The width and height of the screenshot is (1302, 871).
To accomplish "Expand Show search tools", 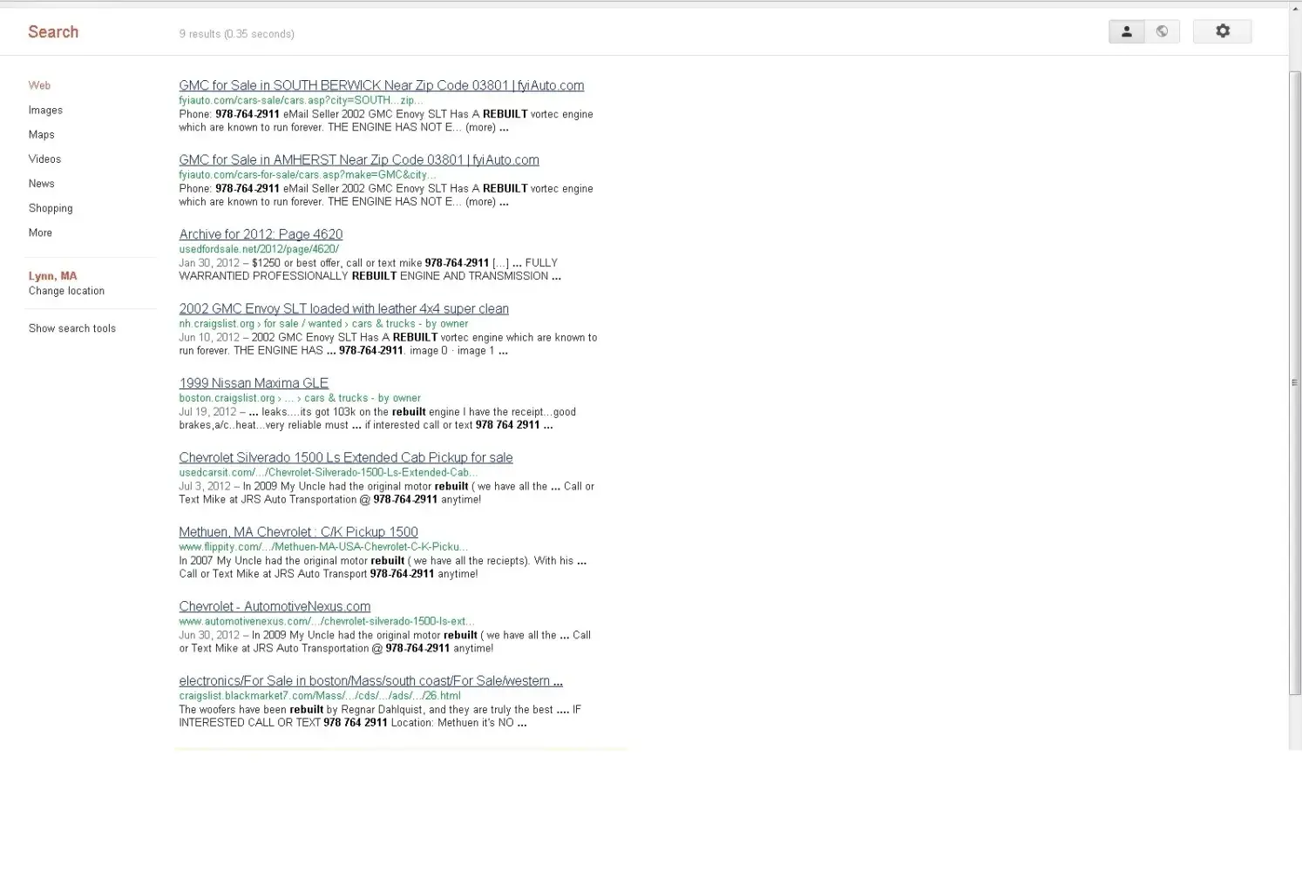I will 72,328.
